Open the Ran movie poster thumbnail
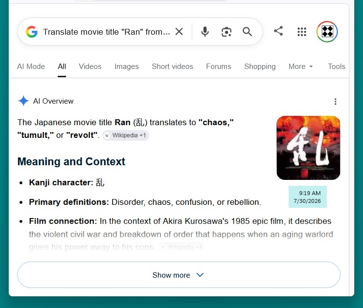363x308 pixels. [x=308, y=148]
